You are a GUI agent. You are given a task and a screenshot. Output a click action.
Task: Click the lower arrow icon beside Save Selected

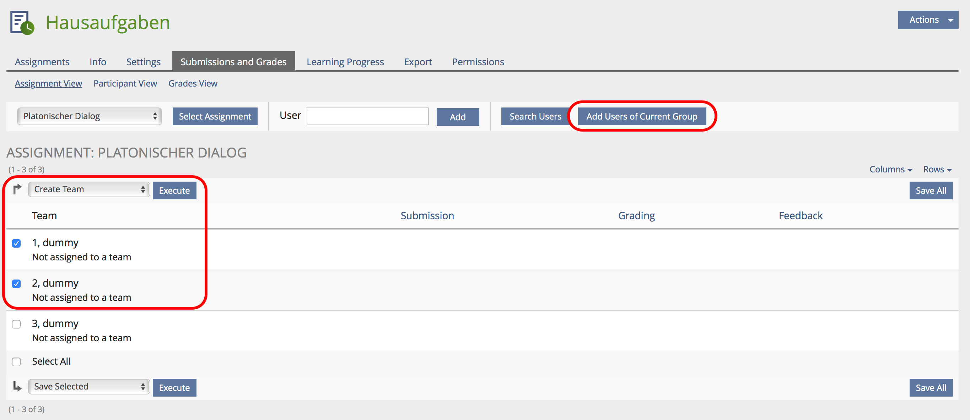tap(17, 386)
